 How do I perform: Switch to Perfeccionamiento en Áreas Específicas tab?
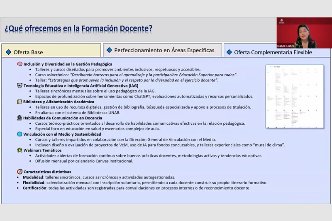162,50
